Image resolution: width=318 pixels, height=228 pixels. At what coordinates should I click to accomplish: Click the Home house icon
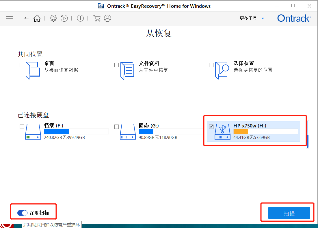click(x=37, y=18)
